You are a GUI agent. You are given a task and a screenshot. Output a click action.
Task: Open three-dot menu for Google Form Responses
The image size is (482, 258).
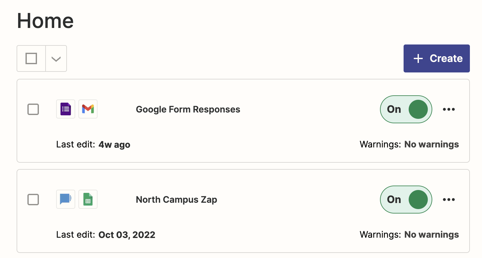(x=449, y=109)
